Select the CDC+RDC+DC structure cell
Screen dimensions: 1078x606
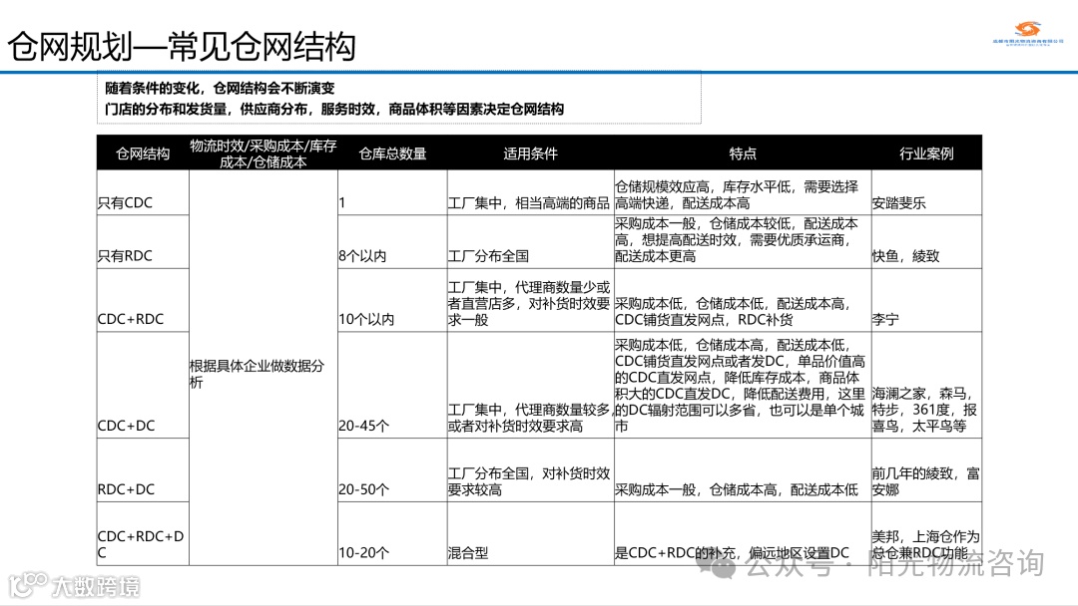click(x=143, y=533)
